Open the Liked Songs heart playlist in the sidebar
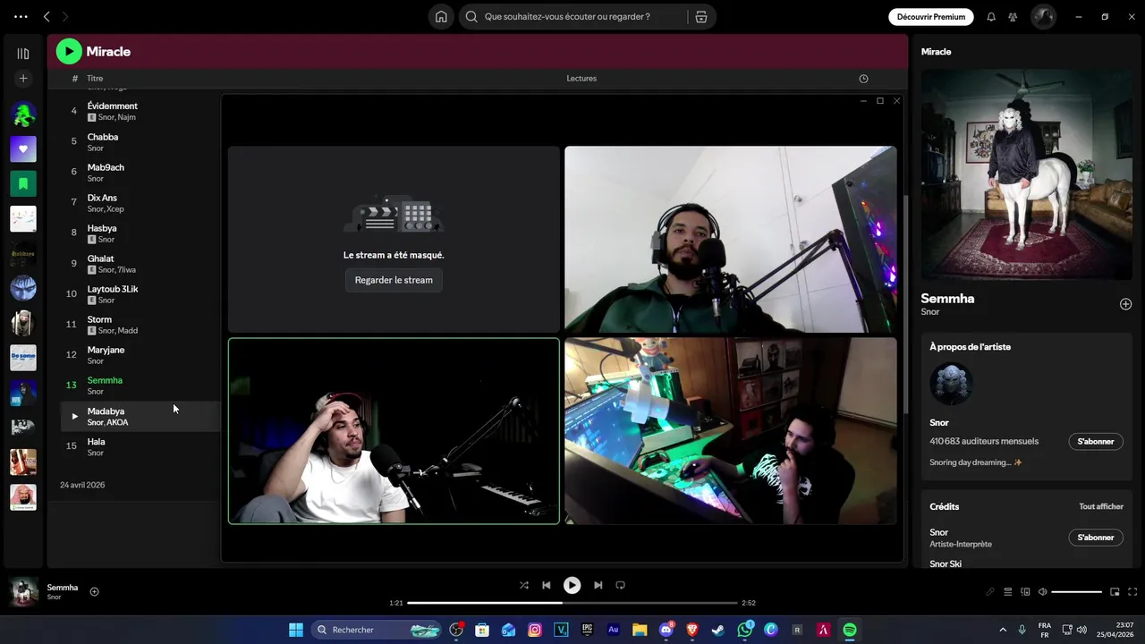Screen dimensions: 1145x644 click(23, 148)
